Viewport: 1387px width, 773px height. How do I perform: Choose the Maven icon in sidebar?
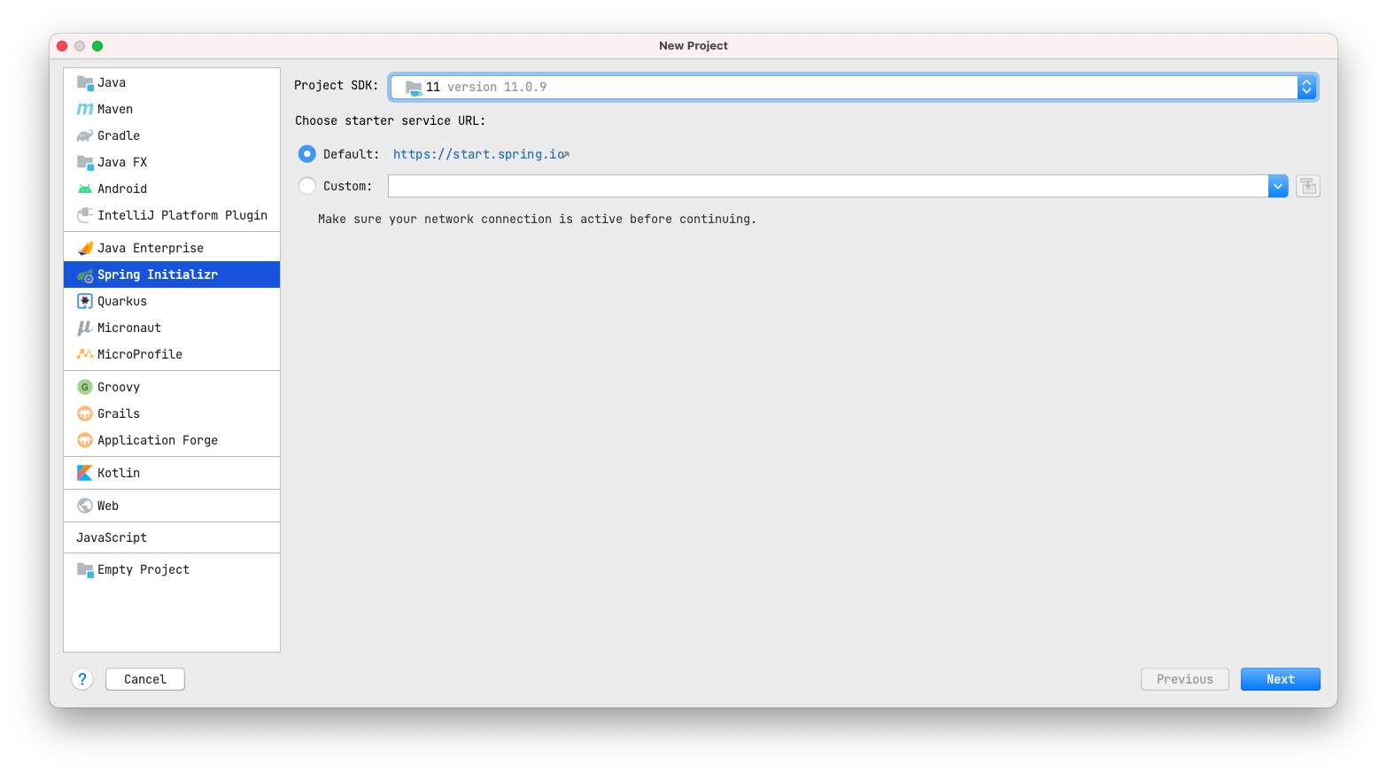point(85,109)
